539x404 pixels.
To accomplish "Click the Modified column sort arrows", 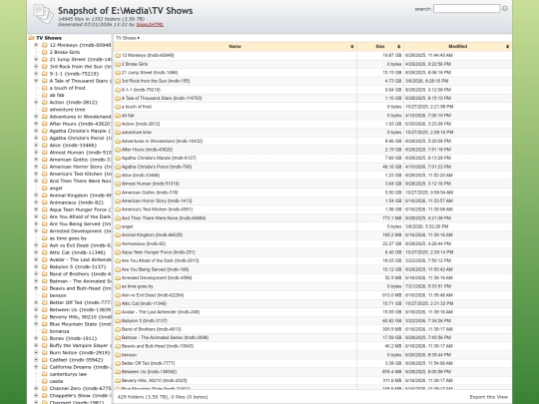I will pyautogui.click(x=507, y=46).
